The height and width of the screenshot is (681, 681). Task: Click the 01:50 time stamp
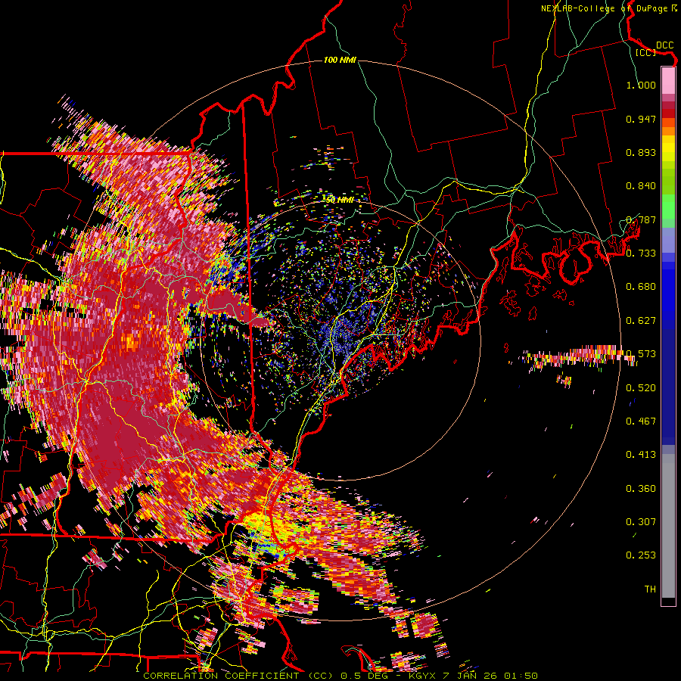pos(521,676)
